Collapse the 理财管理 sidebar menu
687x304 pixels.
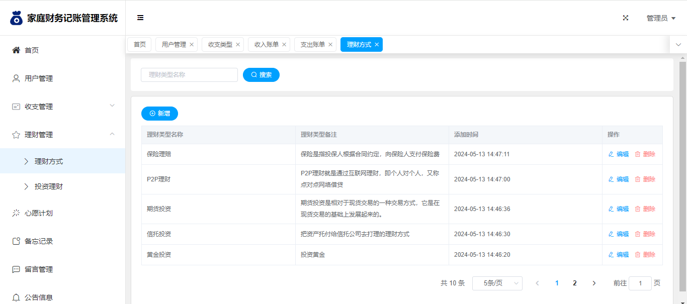62,135
